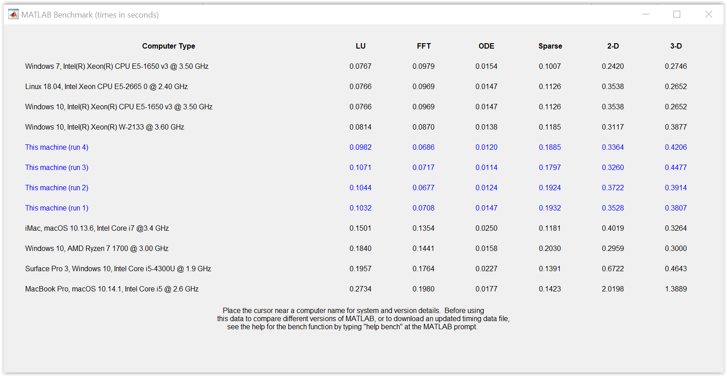Click Ryzen 3-D value 0.3000

[676, 248]
